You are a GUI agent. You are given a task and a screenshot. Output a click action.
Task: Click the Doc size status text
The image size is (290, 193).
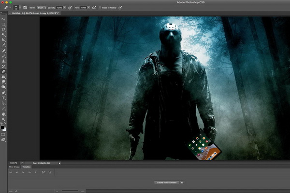41,163
